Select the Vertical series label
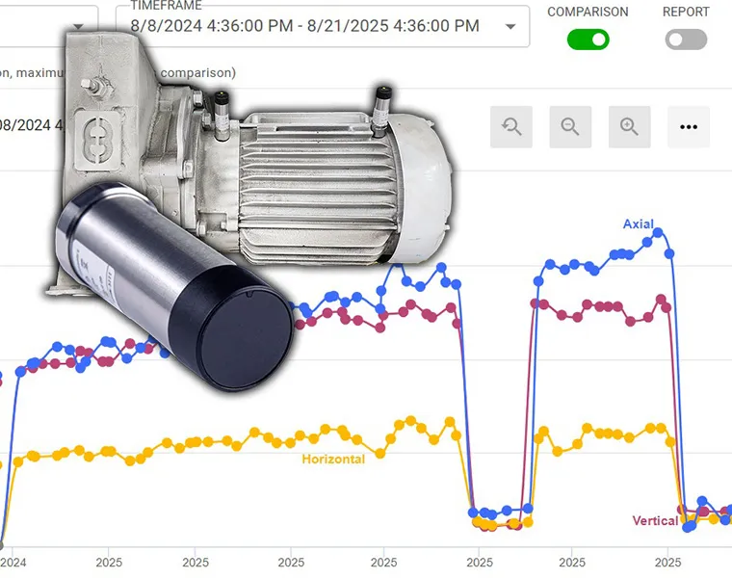This screenshot has width=732, height=578. (x=655, y=520)
